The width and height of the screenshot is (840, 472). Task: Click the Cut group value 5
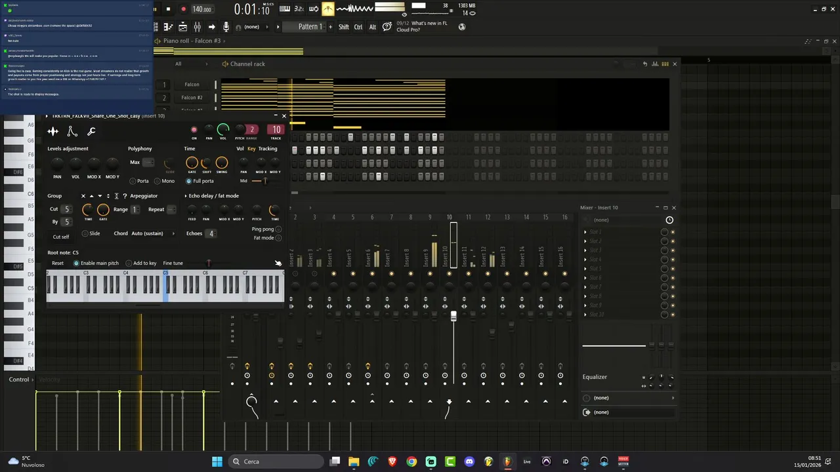[x=66, y=209]
